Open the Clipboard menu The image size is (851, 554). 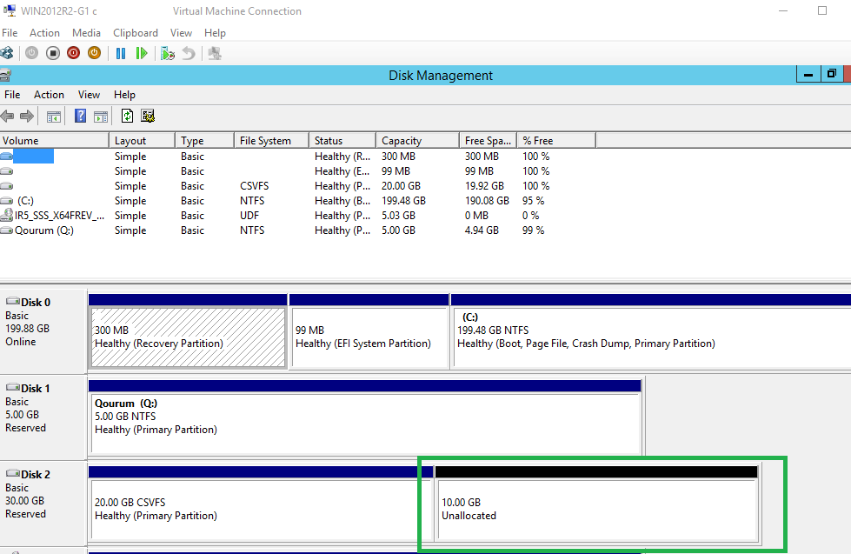click(136, 32)
